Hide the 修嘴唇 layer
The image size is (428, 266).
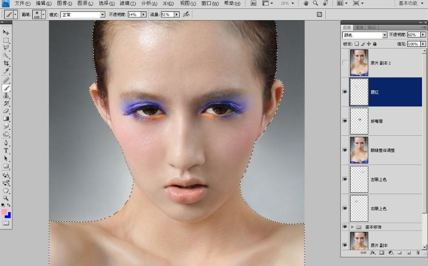coord(345,121)
